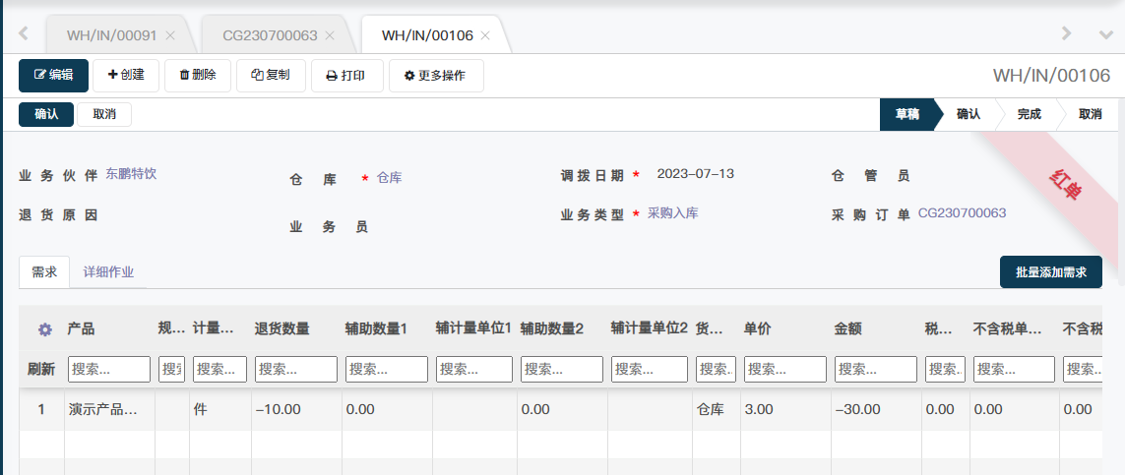
Task: Click the 刷新 refresh grid label
Action: click(x=41, y=369)
